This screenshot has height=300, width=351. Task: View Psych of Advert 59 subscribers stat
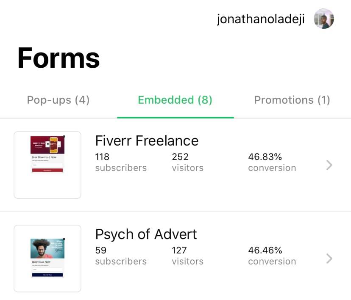(x=121, y=256)
